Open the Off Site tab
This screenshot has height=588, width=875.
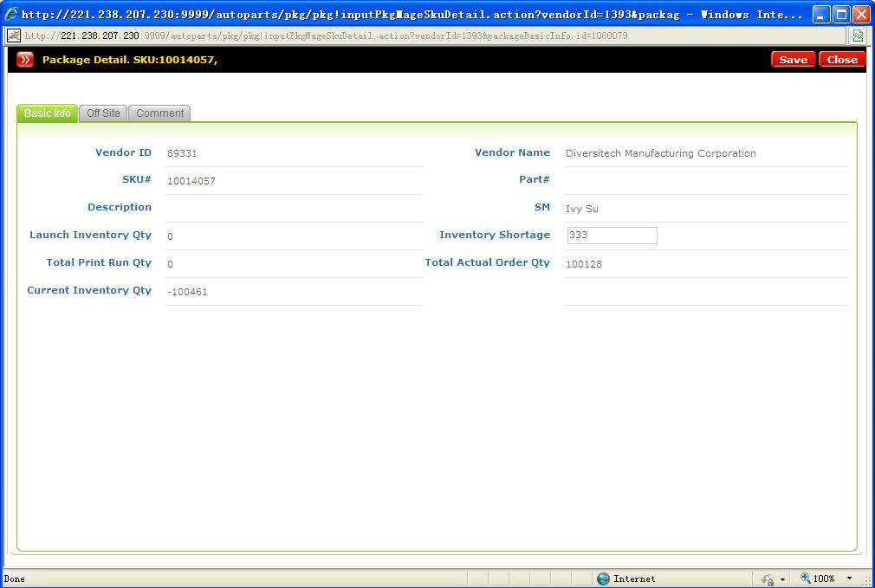pyautogui.click(x=103, y=113)
